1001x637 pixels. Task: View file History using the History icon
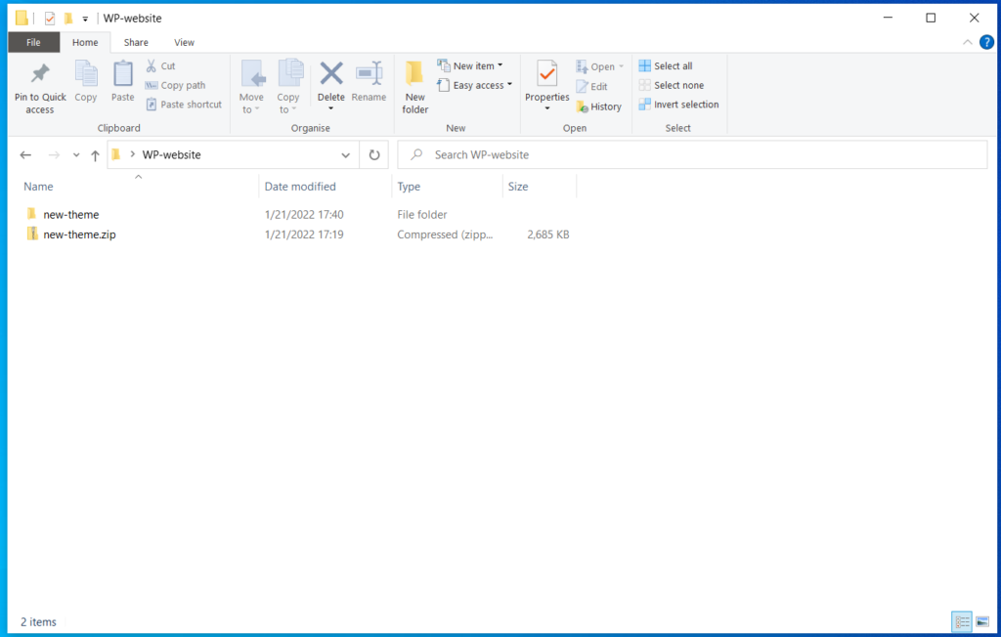click(x=598, y=106)
